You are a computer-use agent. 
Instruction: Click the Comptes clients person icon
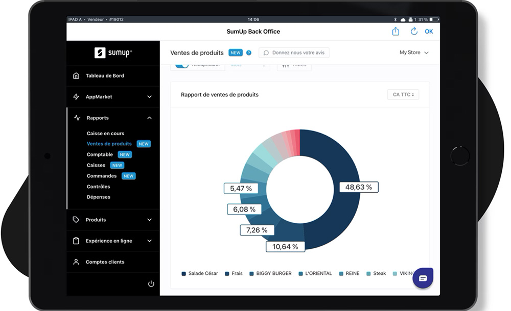pos(76,262)
